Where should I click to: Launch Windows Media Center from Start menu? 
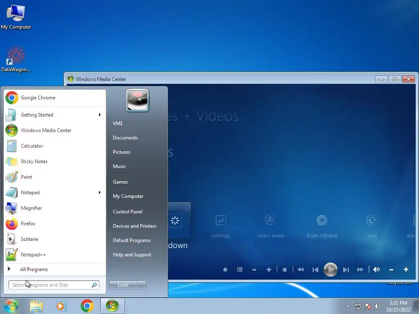(x=55, y=130)
